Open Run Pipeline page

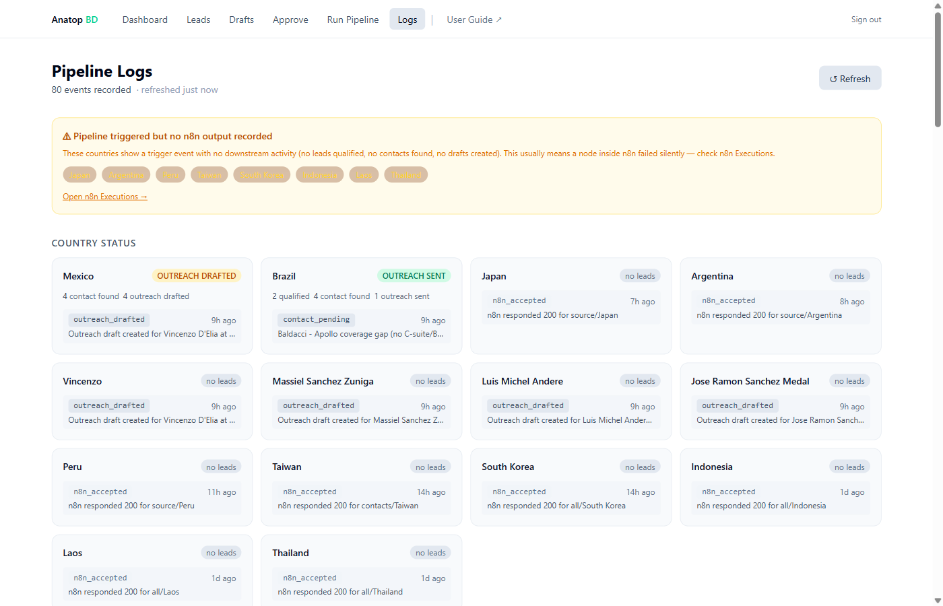[x=353, y=20]
